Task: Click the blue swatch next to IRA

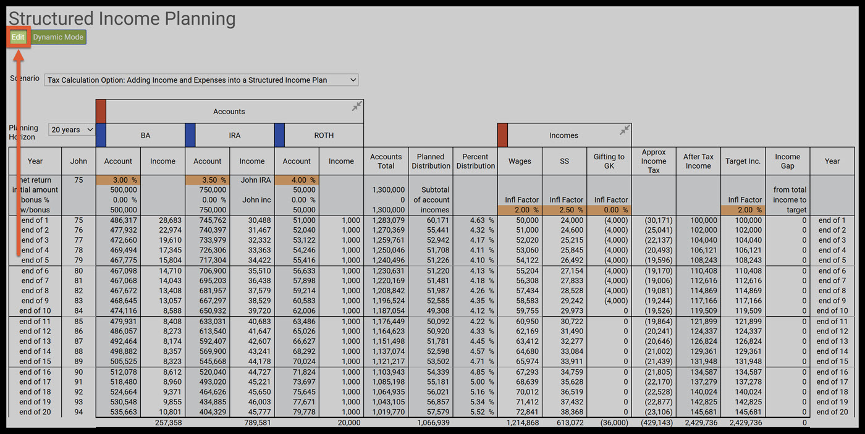Action: pyautogui.click(x=190, y=135)
